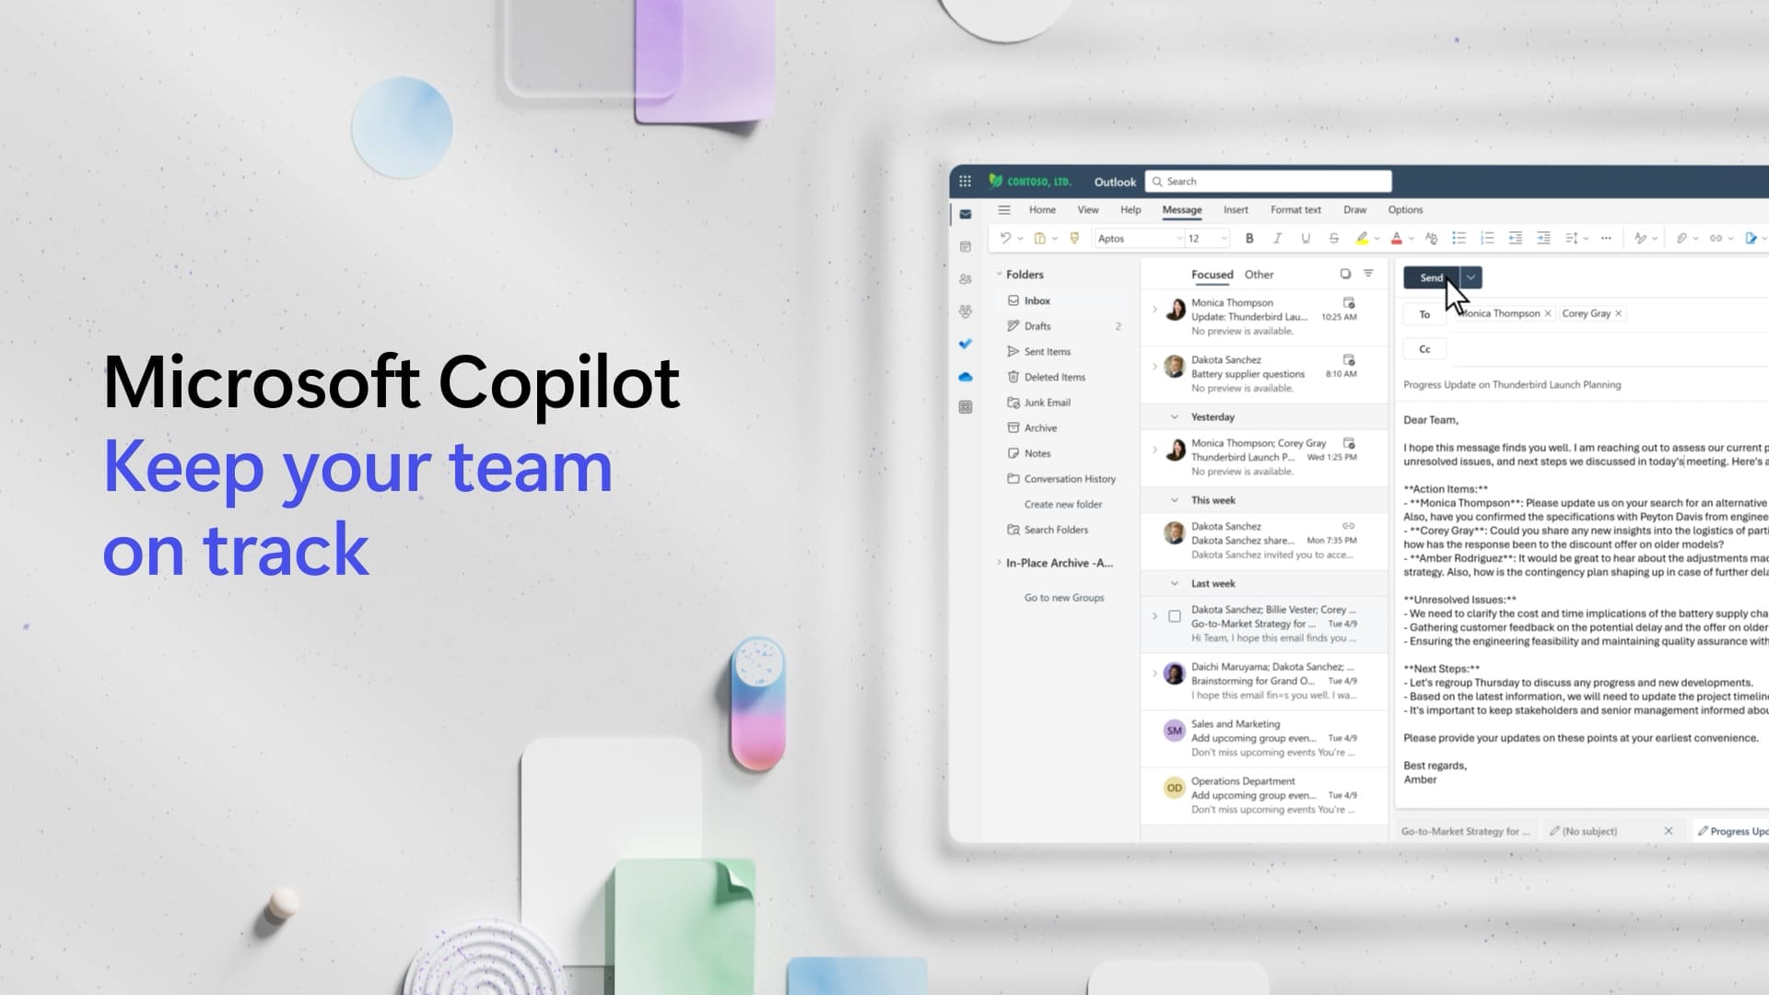Select the Text highlight color icon
This screenshot has height=995, width=1769.
pyautogui.click(x=1361, y=238)
